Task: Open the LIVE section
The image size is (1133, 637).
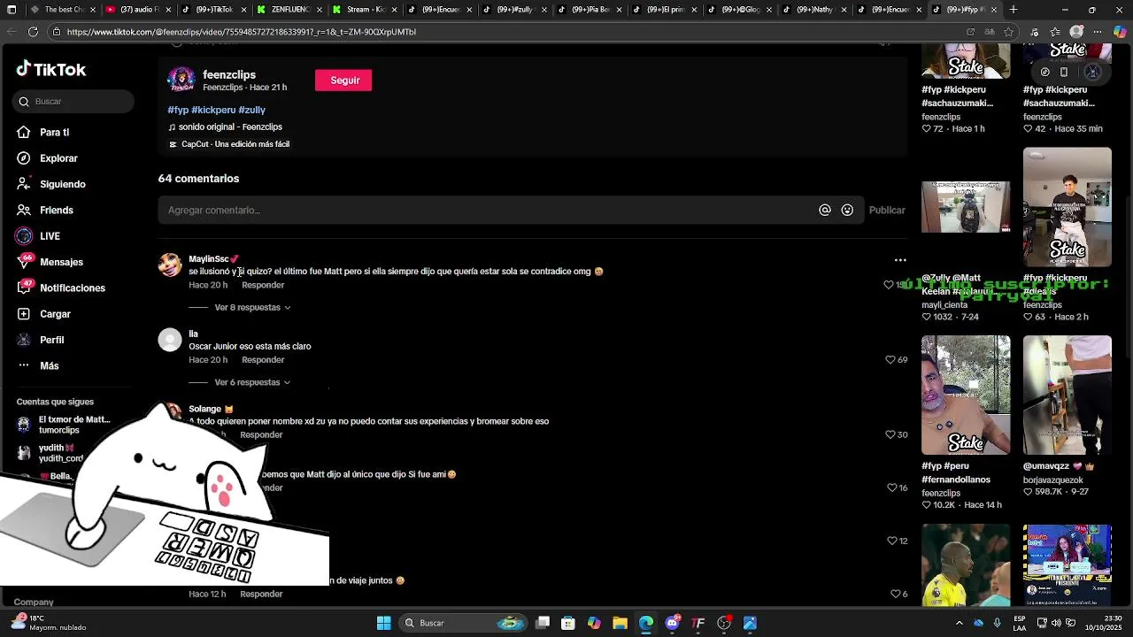Action: point(50,236)
